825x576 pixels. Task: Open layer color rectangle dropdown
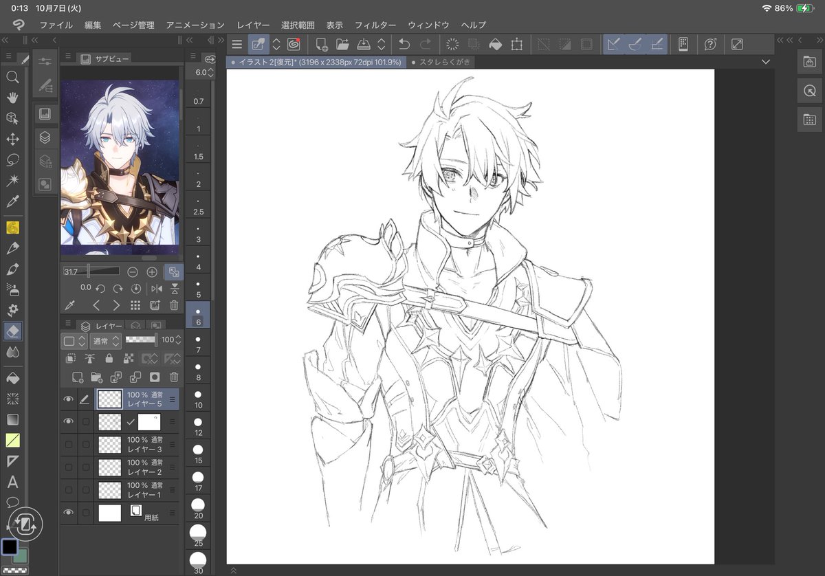click(74, 340)
